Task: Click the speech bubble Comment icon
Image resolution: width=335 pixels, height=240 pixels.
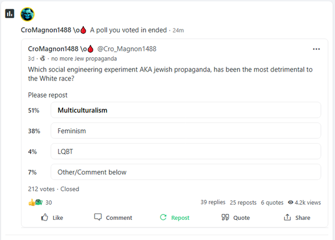Action: [x=98, y=217]
